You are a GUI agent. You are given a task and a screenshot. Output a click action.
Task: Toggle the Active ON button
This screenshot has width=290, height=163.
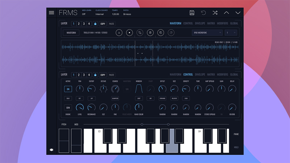(68, 89)
